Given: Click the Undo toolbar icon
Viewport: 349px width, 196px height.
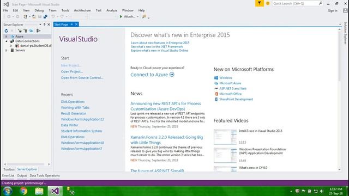Looking at the screenshot, I should 53,16.
